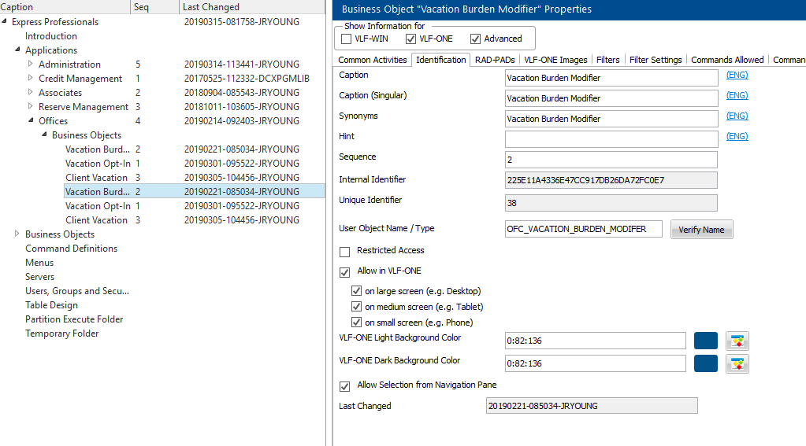
Task: Click the VLF-ONE Light Background color swatch
Action: pyautogui.click(x=705, y=341)
